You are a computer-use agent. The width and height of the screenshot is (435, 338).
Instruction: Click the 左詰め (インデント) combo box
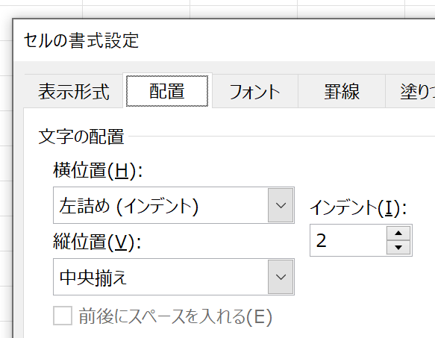click(174, 205)
